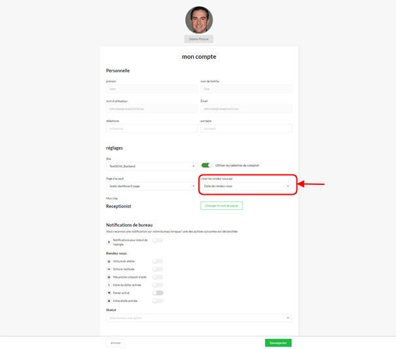Toggle the Panier activé notification switch
The width and height of the screenshot is (396, 349).
click(158, 293)
